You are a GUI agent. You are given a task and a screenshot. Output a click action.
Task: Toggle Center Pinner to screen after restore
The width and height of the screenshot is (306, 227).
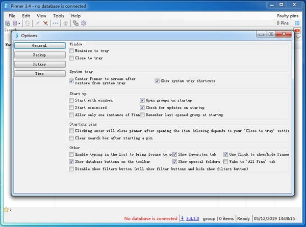coord(71,81)
